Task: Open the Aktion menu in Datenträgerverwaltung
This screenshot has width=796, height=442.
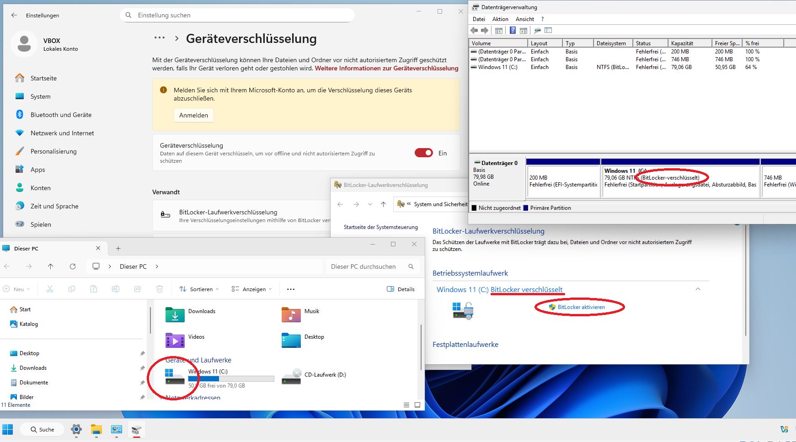Action: click(500, 19)
